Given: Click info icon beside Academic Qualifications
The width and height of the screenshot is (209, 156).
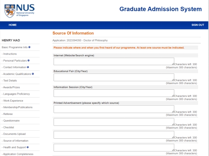Looking at the screenshot, I should click(x=33, y=74).
